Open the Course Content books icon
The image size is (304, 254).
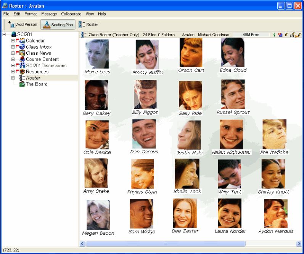pyautogui.click(x=23, y=59)
